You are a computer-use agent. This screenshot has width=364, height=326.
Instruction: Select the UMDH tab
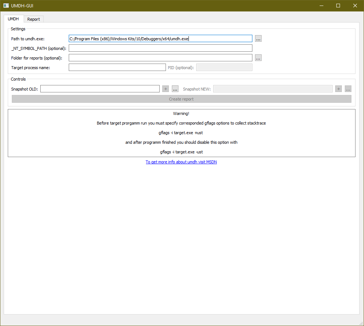13,19
